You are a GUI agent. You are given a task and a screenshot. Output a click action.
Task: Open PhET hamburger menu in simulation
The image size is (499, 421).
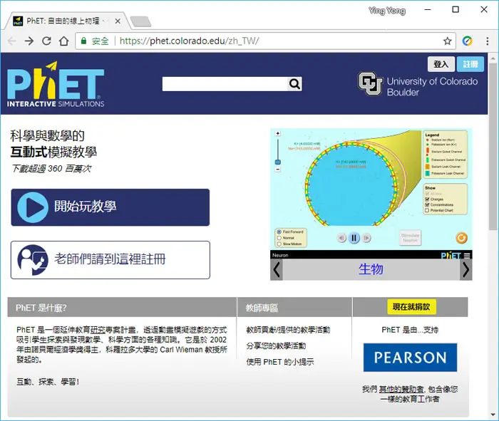(x=466, y=255)
